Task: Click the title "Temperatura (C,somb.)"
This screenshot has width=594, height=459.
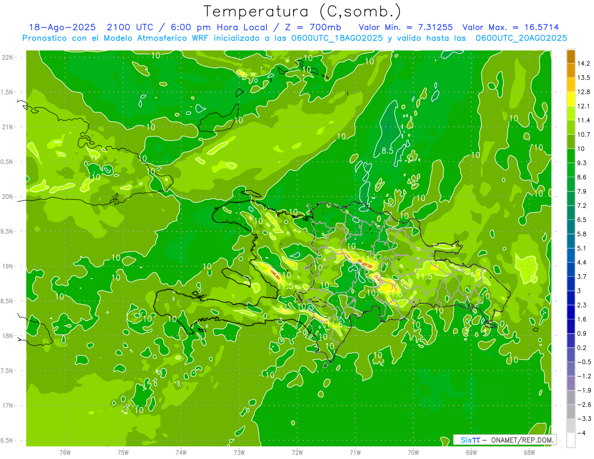Action: coord(302,11)
